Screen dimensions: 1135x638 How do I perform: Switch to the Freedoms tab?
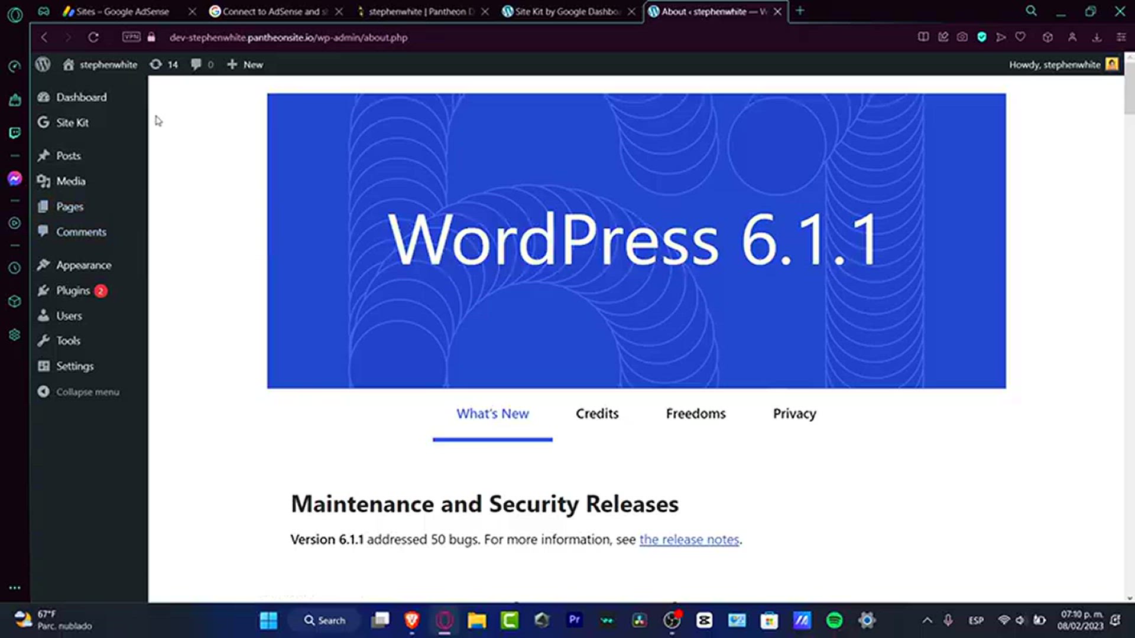(696, 414)
